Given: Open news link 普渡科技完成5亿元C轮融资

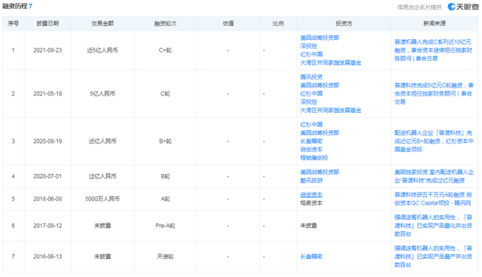Looking at the screenshot, I should click(x=434, y=93).
